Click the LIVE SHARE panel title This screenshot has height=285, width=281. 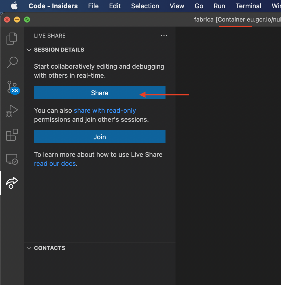click(50, 36)
